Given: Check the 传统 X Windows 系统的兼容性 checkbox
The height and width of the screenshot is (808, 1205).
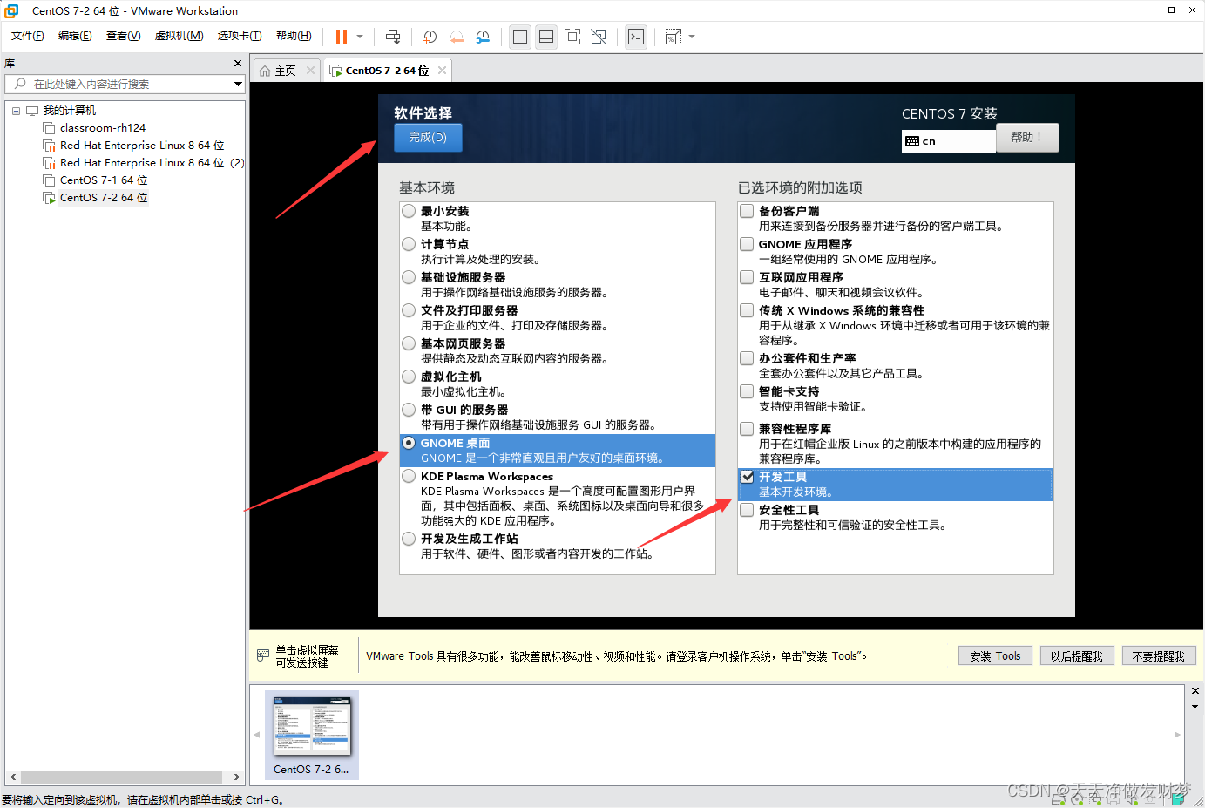Looking at the screenshot, I should [747, 310].
